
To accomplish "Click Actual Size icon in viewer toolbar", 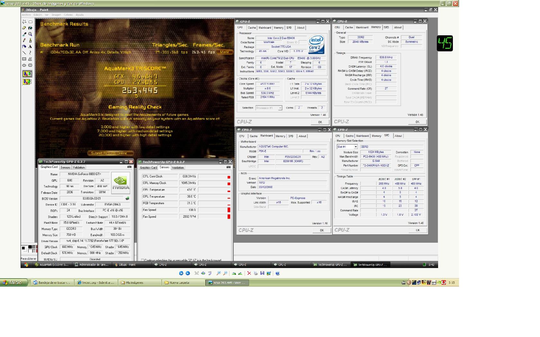I will click(203, 273).
